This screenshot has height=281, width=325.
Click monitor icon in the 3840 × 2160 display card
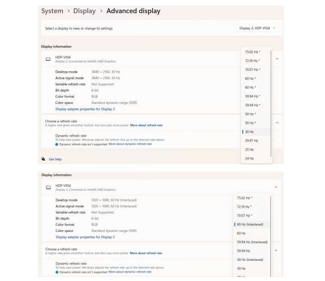(x=48, y=59)
